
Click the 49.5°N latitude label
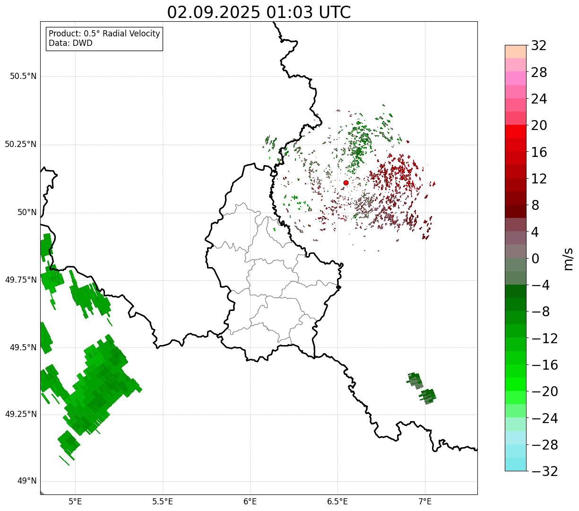[23, 347]
